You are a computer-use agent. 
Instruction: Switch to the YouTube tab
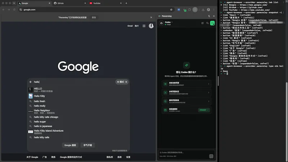coord(105,3)
